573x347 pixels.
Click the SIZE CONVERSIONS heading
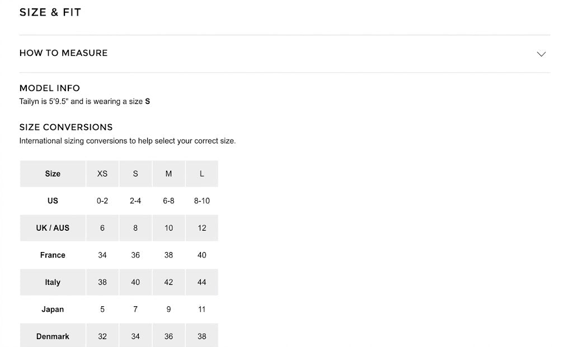click(x=66, y=127)
